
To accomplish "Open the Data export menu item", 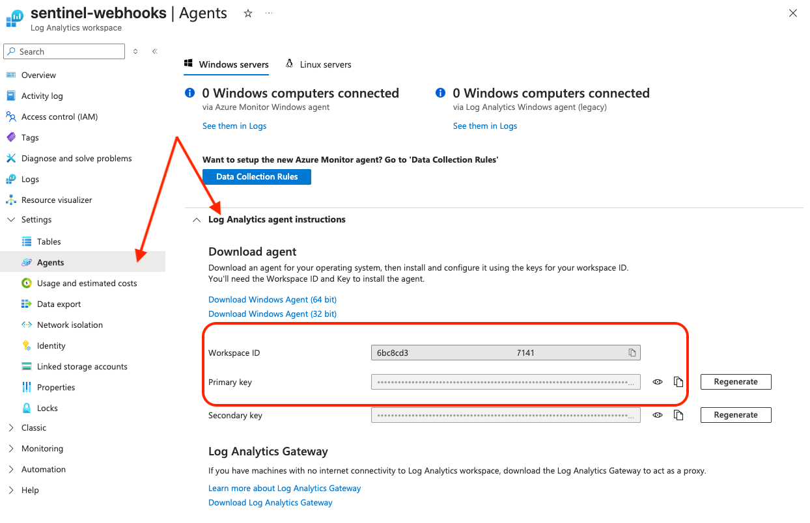I will pos(59,304).
